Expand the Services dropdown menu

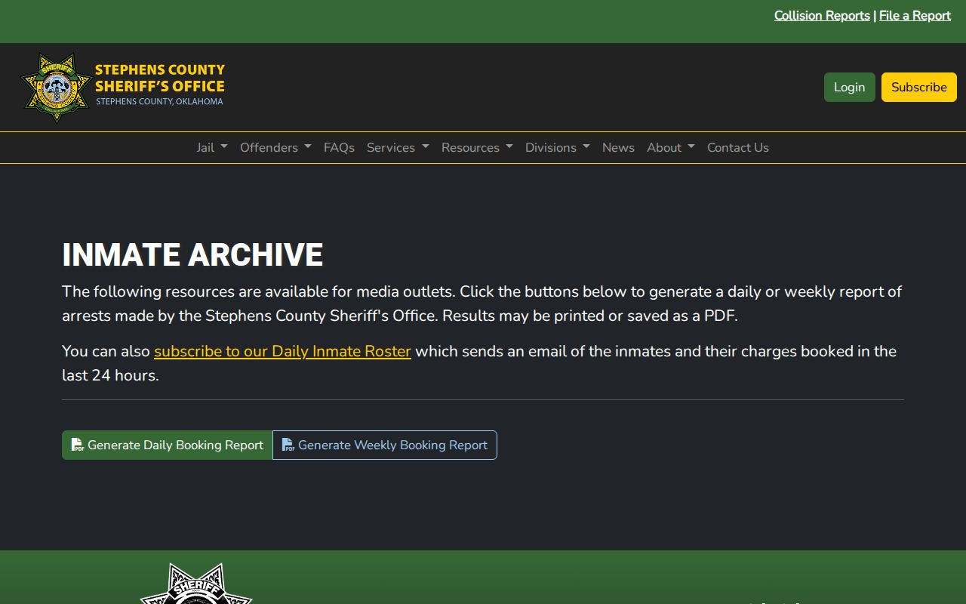398,147
